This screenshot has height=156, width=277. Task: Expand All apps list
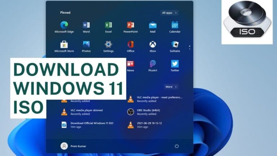click(169, 13)
